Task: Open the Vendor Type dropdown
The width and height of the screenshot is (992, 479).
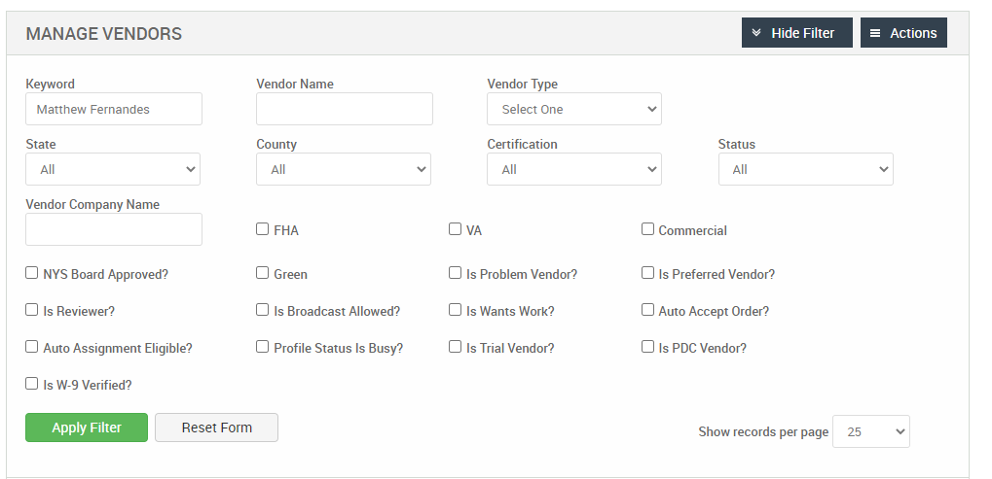Action: click(x=574, y=109)
